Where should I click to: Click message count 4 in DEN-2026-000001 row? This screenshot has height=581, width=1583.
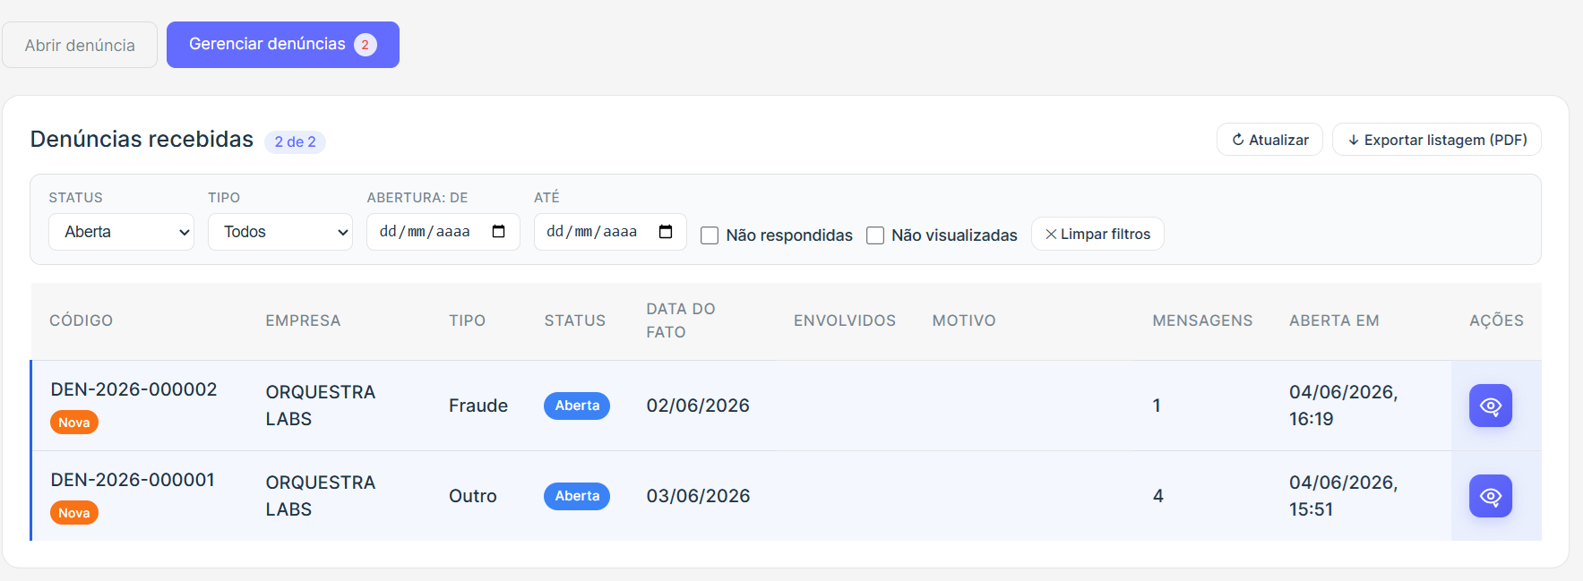tap(1157, 496)
